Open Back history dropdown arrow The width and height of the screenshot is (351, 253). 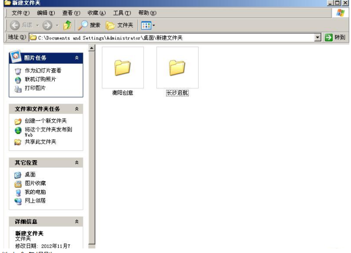pos(38,26)
